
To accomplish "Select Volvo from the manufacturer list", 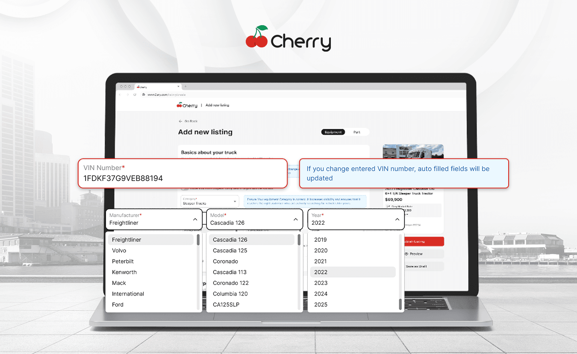I will [119, 250].
